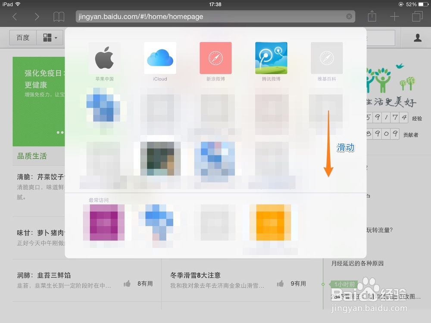Open the Share sheet icon
Viewport: 431px width, 323px height.
tap(372, 16)
